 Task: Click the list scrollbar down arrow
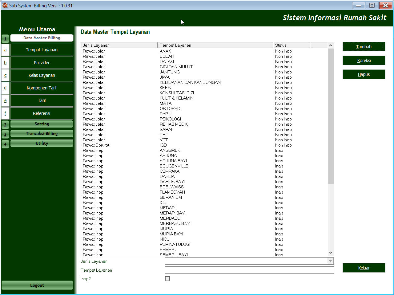(331, 253)
